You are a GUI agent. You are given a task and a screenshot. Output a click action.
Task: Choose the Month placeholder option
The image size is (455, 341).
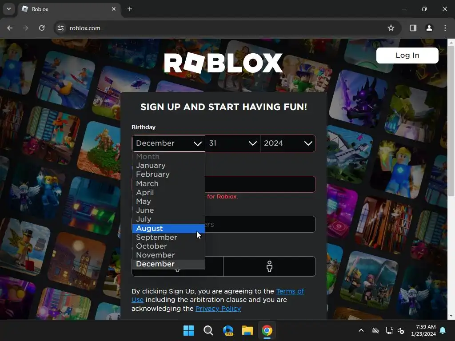click(x=168, y=157)
